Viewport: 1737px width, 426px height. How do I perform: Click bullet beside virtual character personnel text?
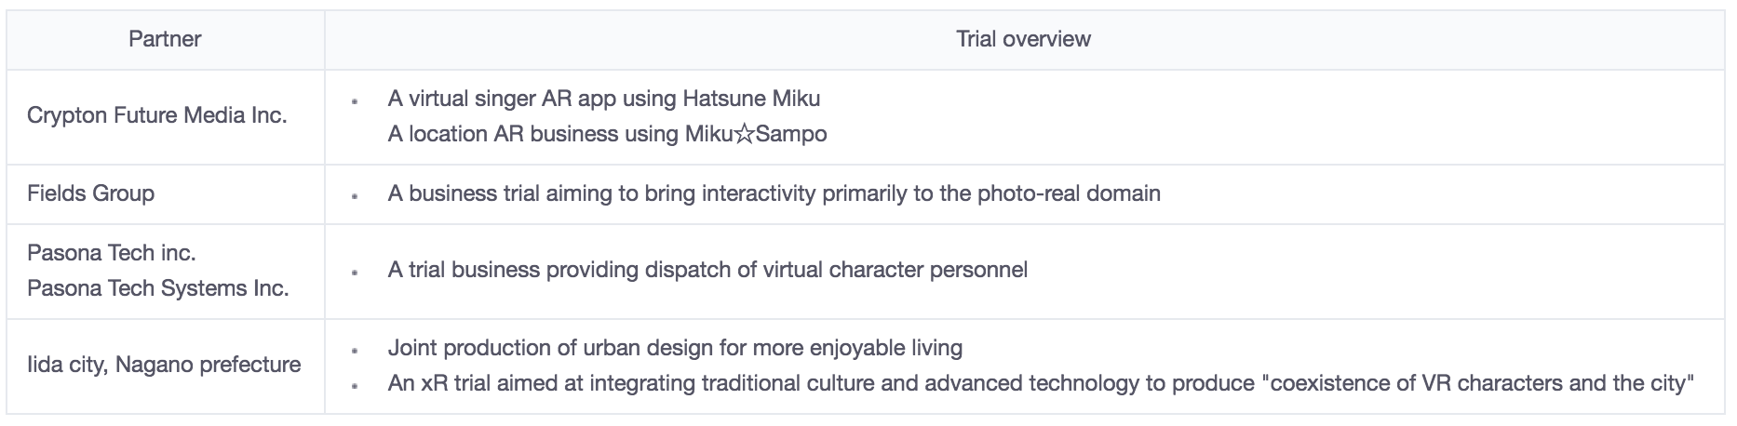pos(356,273)
